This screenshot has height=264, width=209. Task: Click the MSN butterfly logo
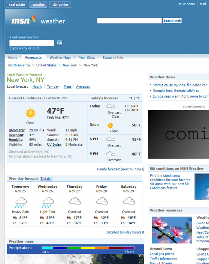23,20
